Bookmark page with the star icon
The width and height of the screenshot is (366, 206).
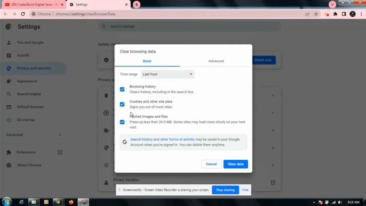(x=316, y=14)
